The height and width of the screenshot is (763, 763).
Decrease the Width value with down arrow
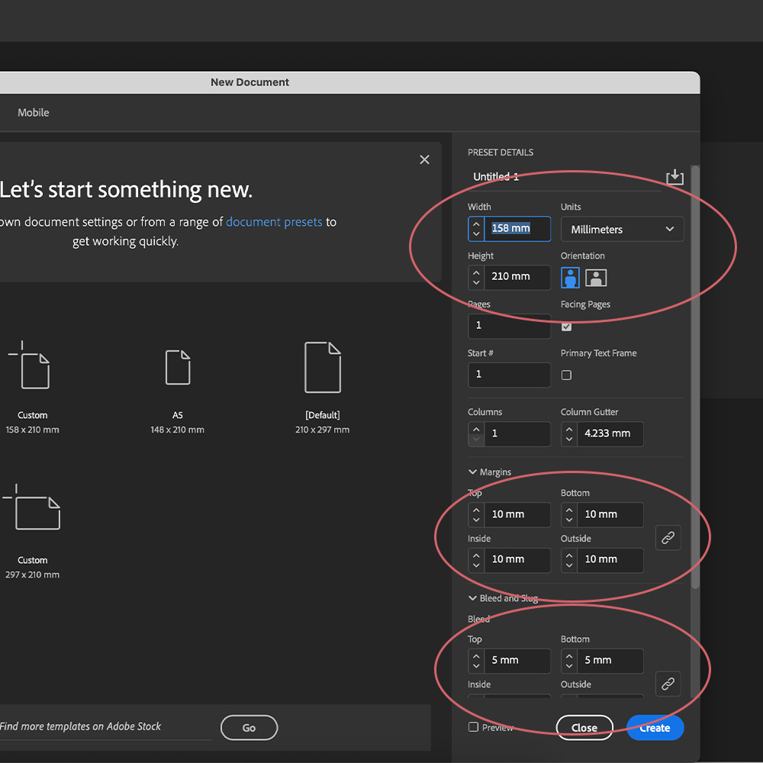pos(476,234)
